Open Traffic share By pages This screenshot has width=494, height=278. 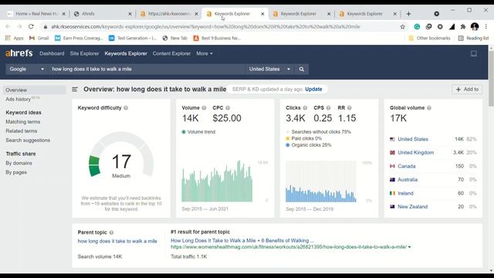click(x=16, y=172)
